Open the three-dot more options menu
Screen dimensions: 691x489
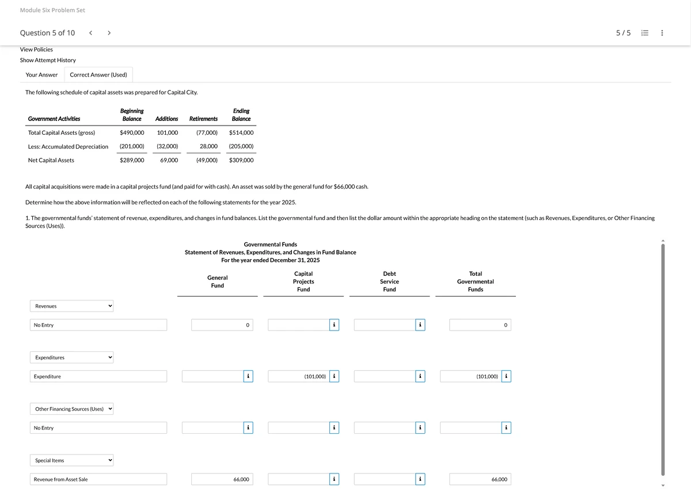pos(662,33)
